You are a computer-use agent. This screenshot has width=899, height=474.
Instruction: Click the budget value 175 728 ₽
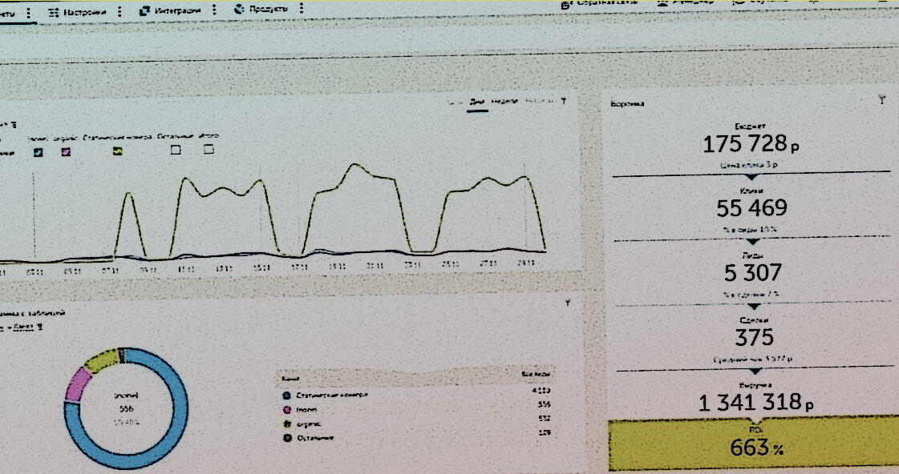click(751, 144)
